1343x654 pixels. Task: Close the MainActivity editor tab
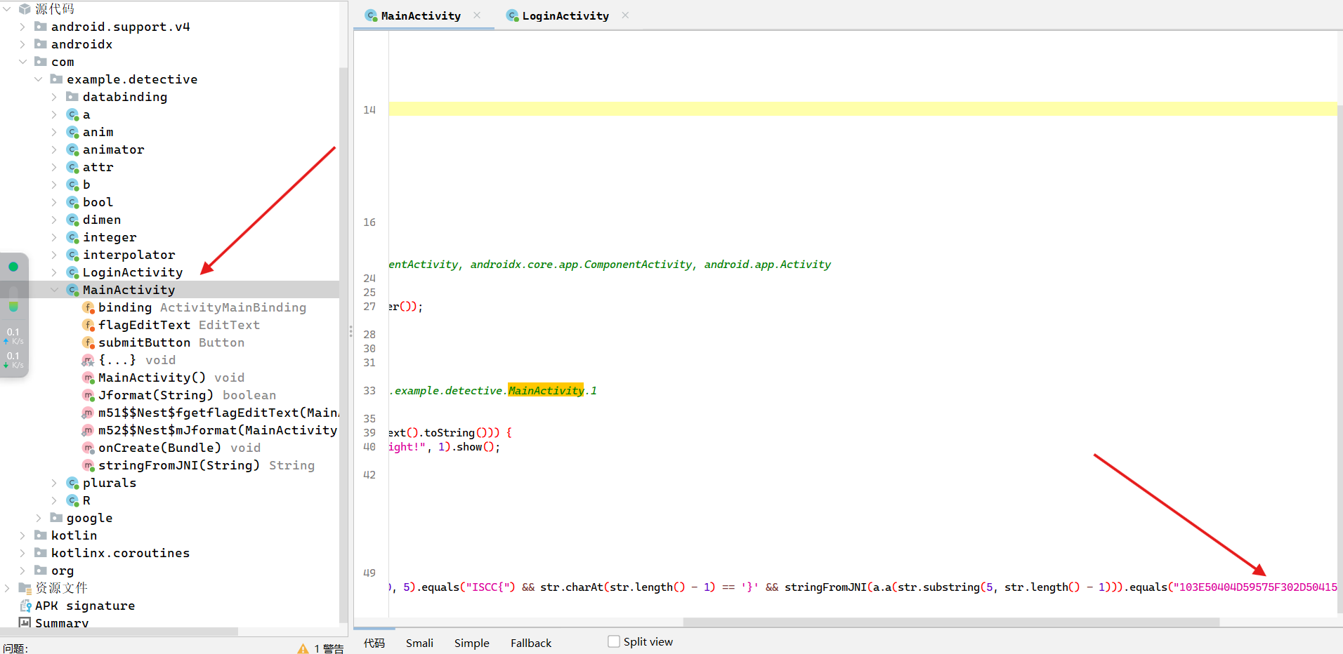477,15
